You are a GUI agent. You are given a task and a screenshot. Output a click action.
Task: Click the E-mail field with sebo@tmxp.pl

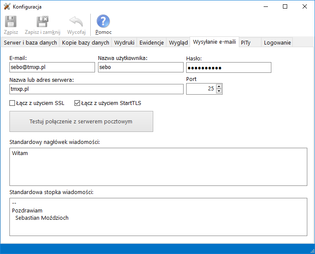52,67
